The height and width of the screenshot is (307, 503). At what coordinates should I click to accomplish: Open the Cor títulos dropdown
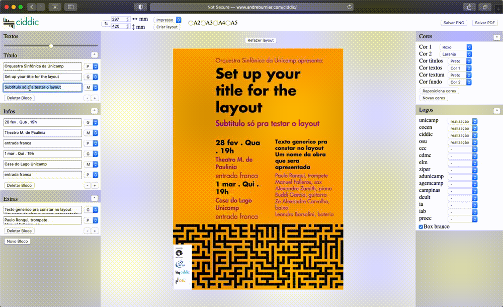click(x=459, y=61)
